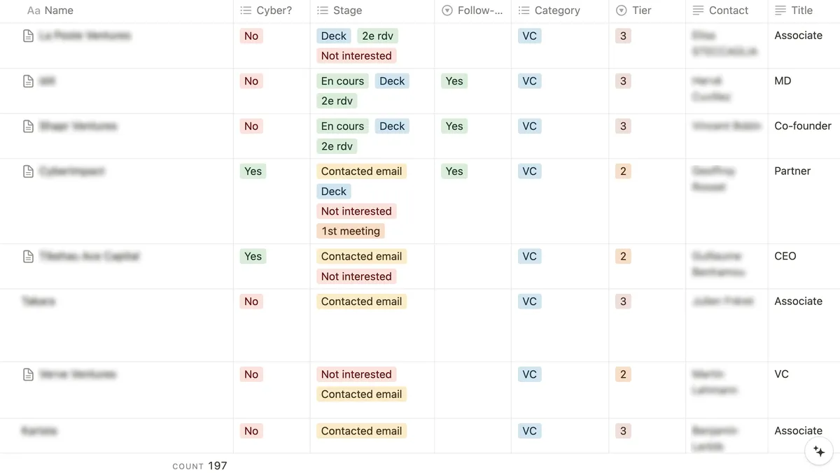Toggle the No value in the first row's Cyber? cell
Screen dimensions: 840x475
251,36
